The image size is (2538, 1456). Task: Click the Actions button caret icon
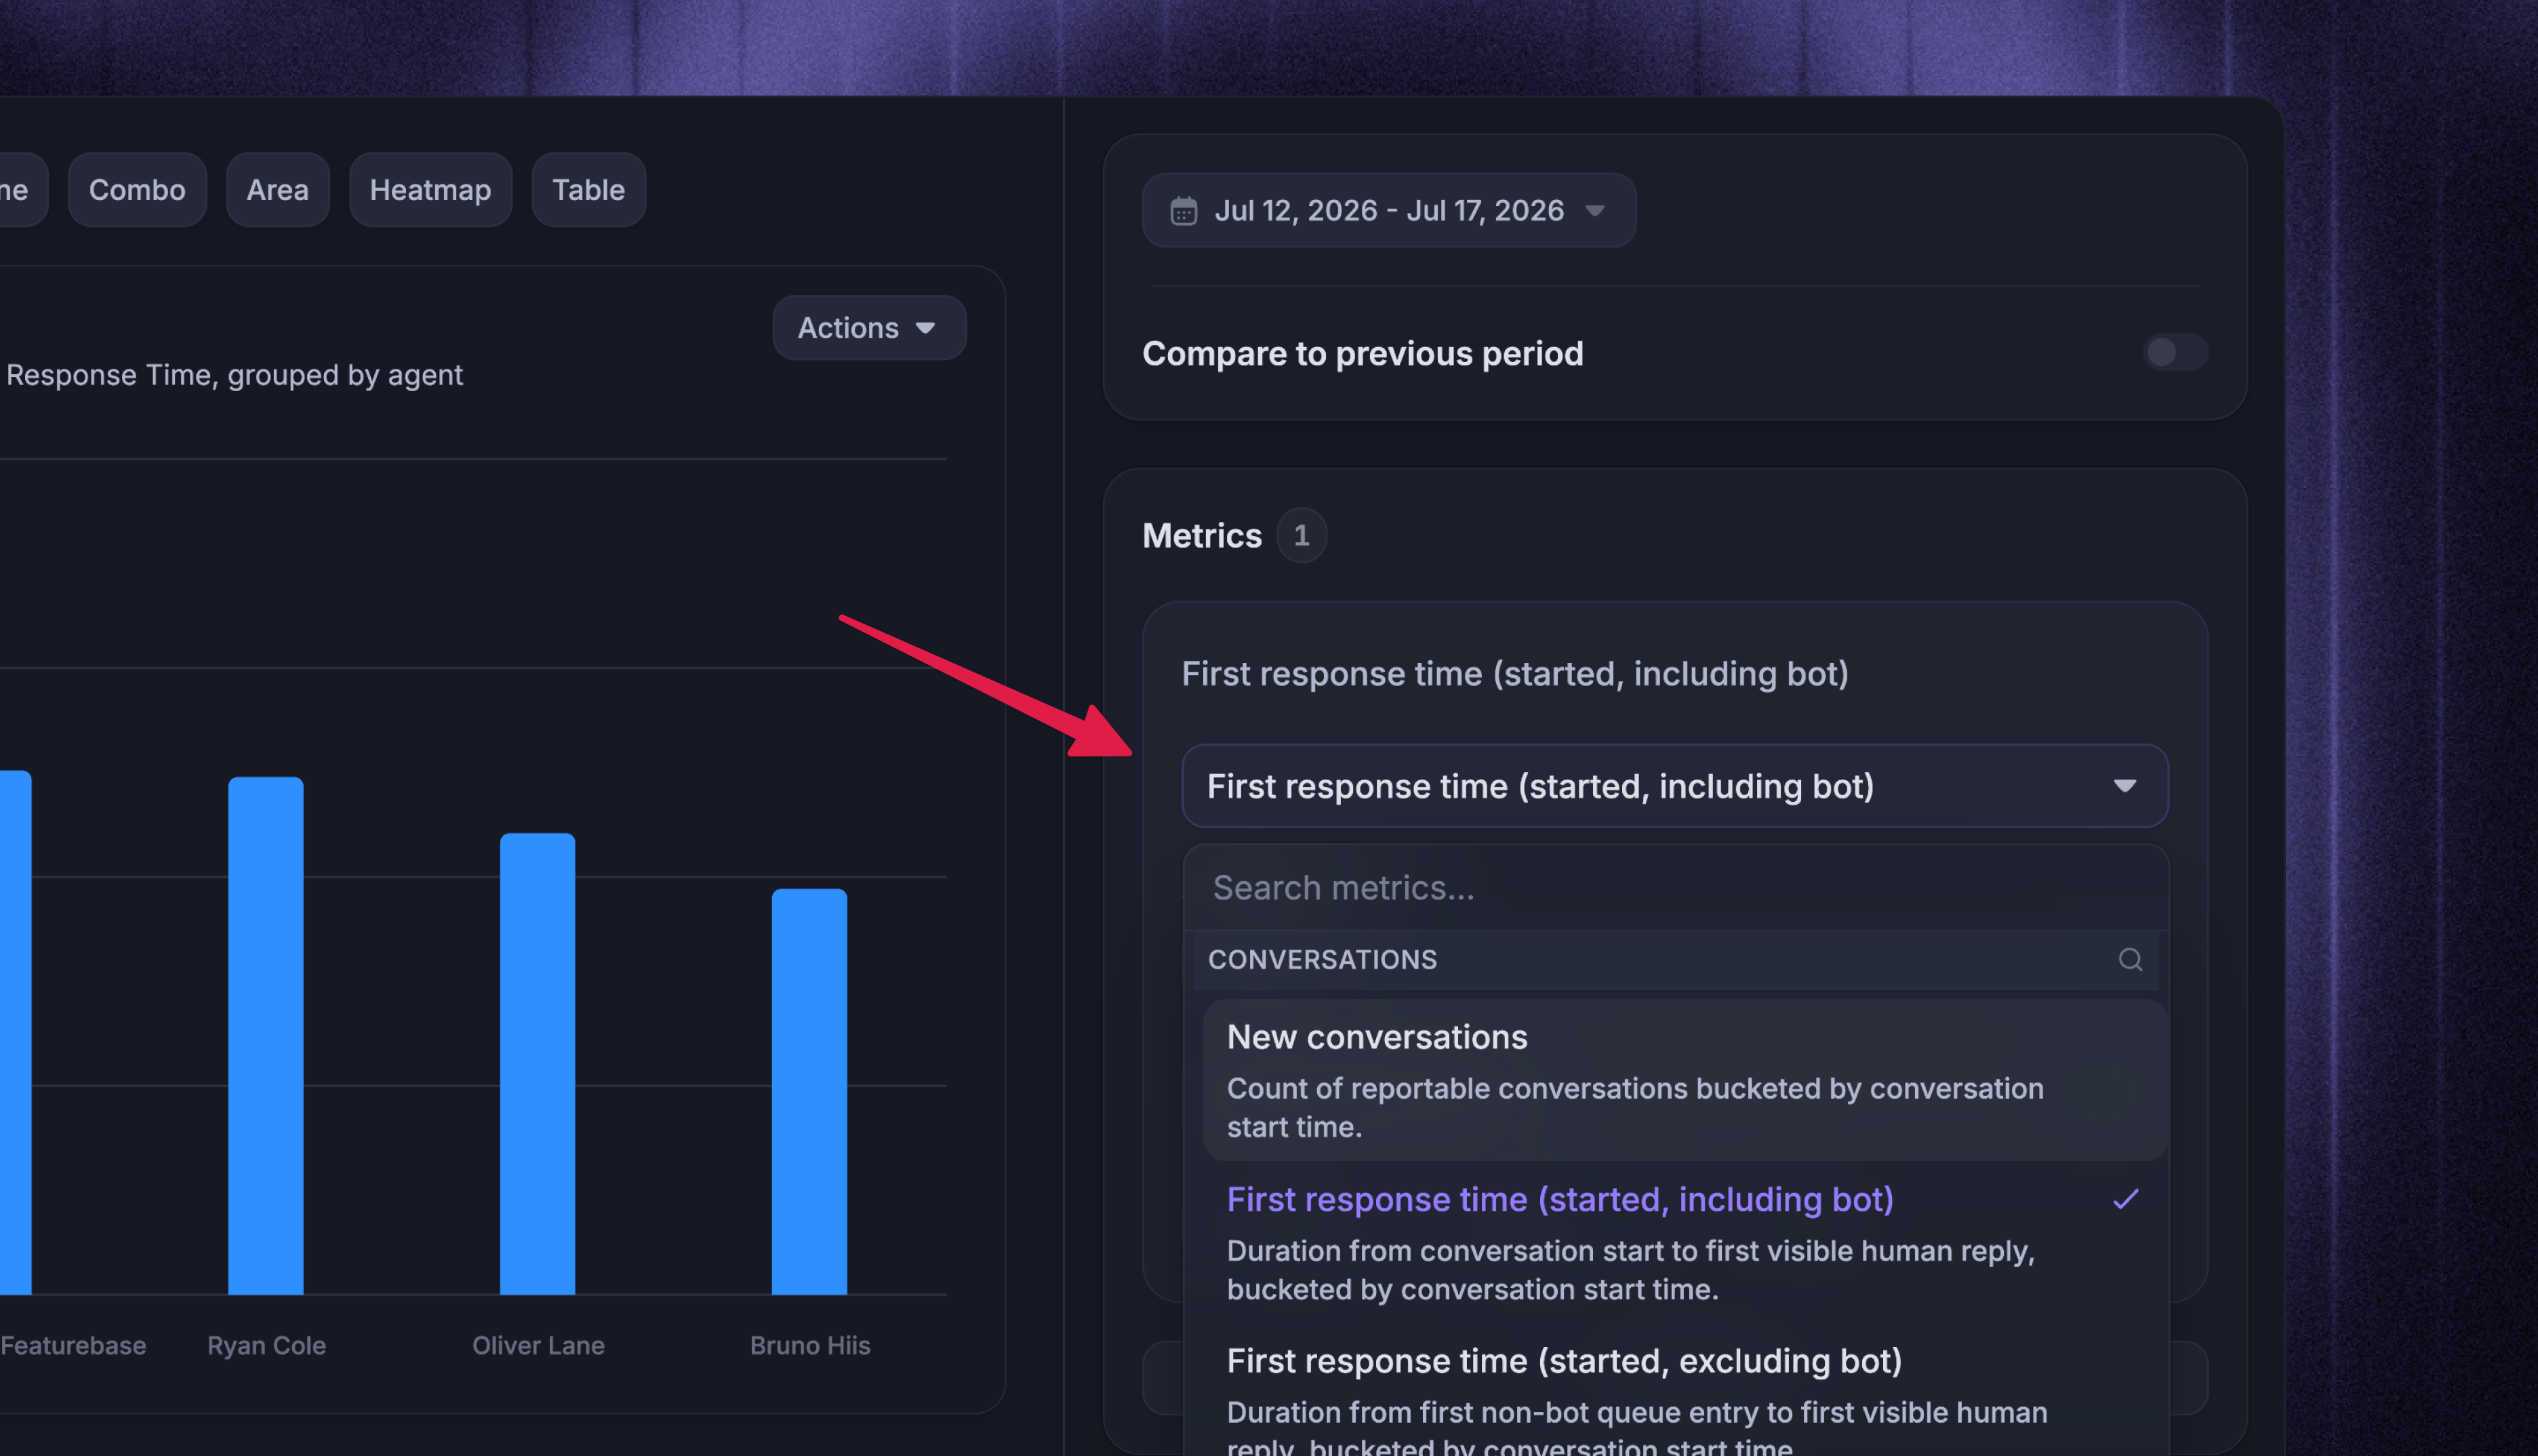click(x=925, y=328)
